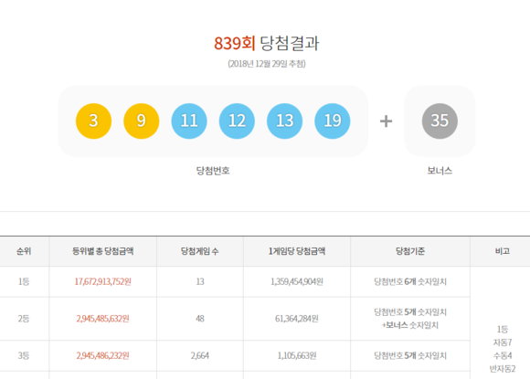The image size is (530, 379).
Task: Click the blue ball number 13
Action: click(284, 121)
